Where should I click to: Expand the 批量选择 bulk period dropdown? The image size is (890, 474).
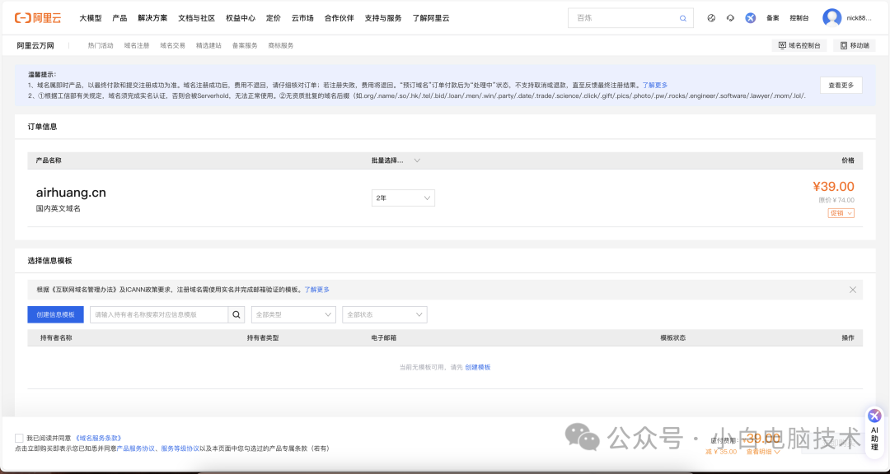(396, 160)
